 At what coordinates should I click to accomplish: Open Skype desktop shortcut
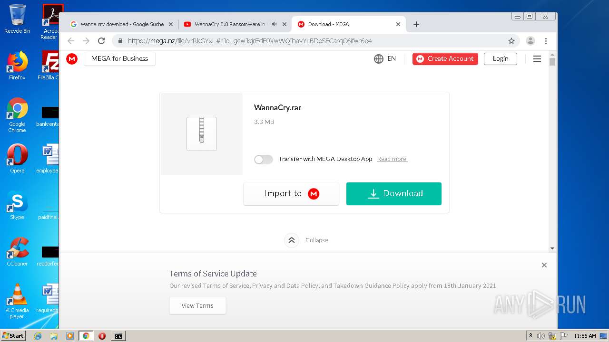(x=17, y=205)
